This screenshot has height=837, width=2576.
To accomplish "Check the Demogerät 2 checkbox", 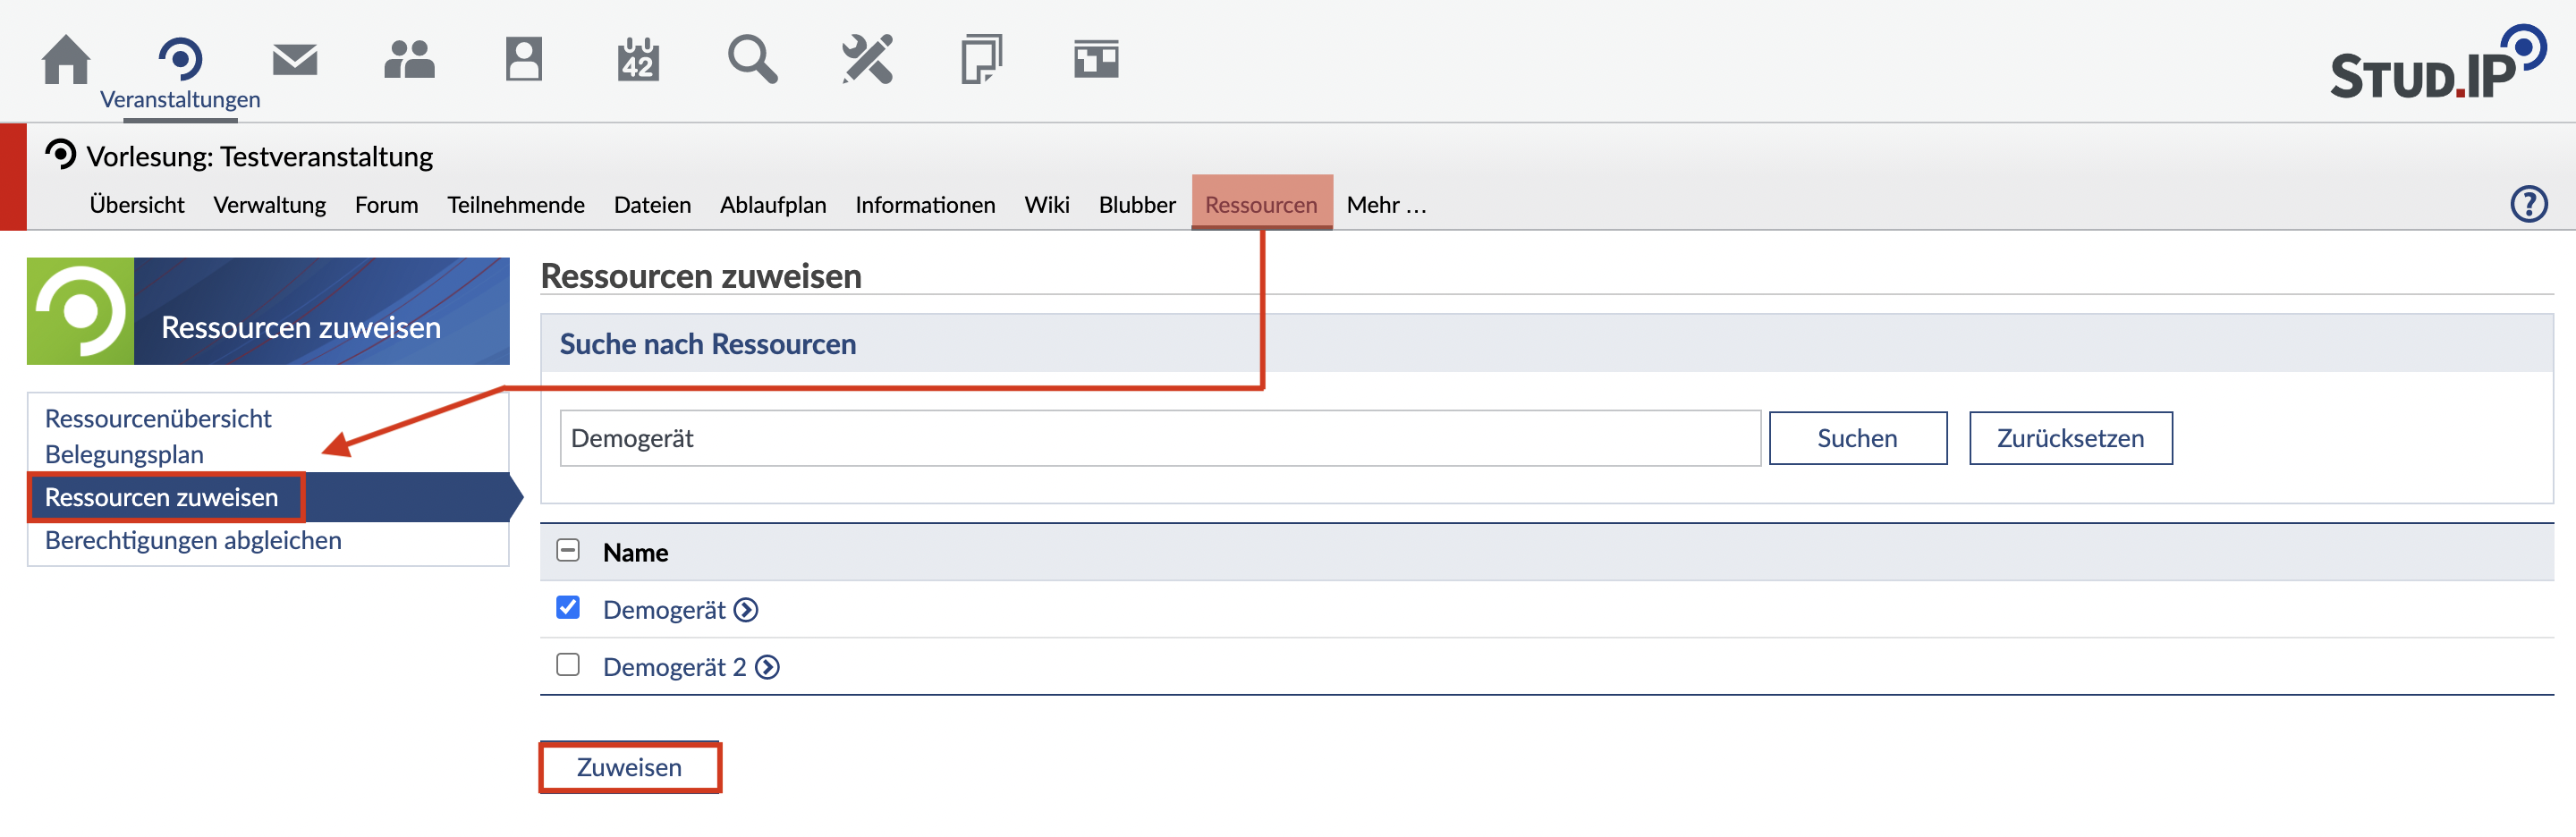I will (x=568, y=665).
